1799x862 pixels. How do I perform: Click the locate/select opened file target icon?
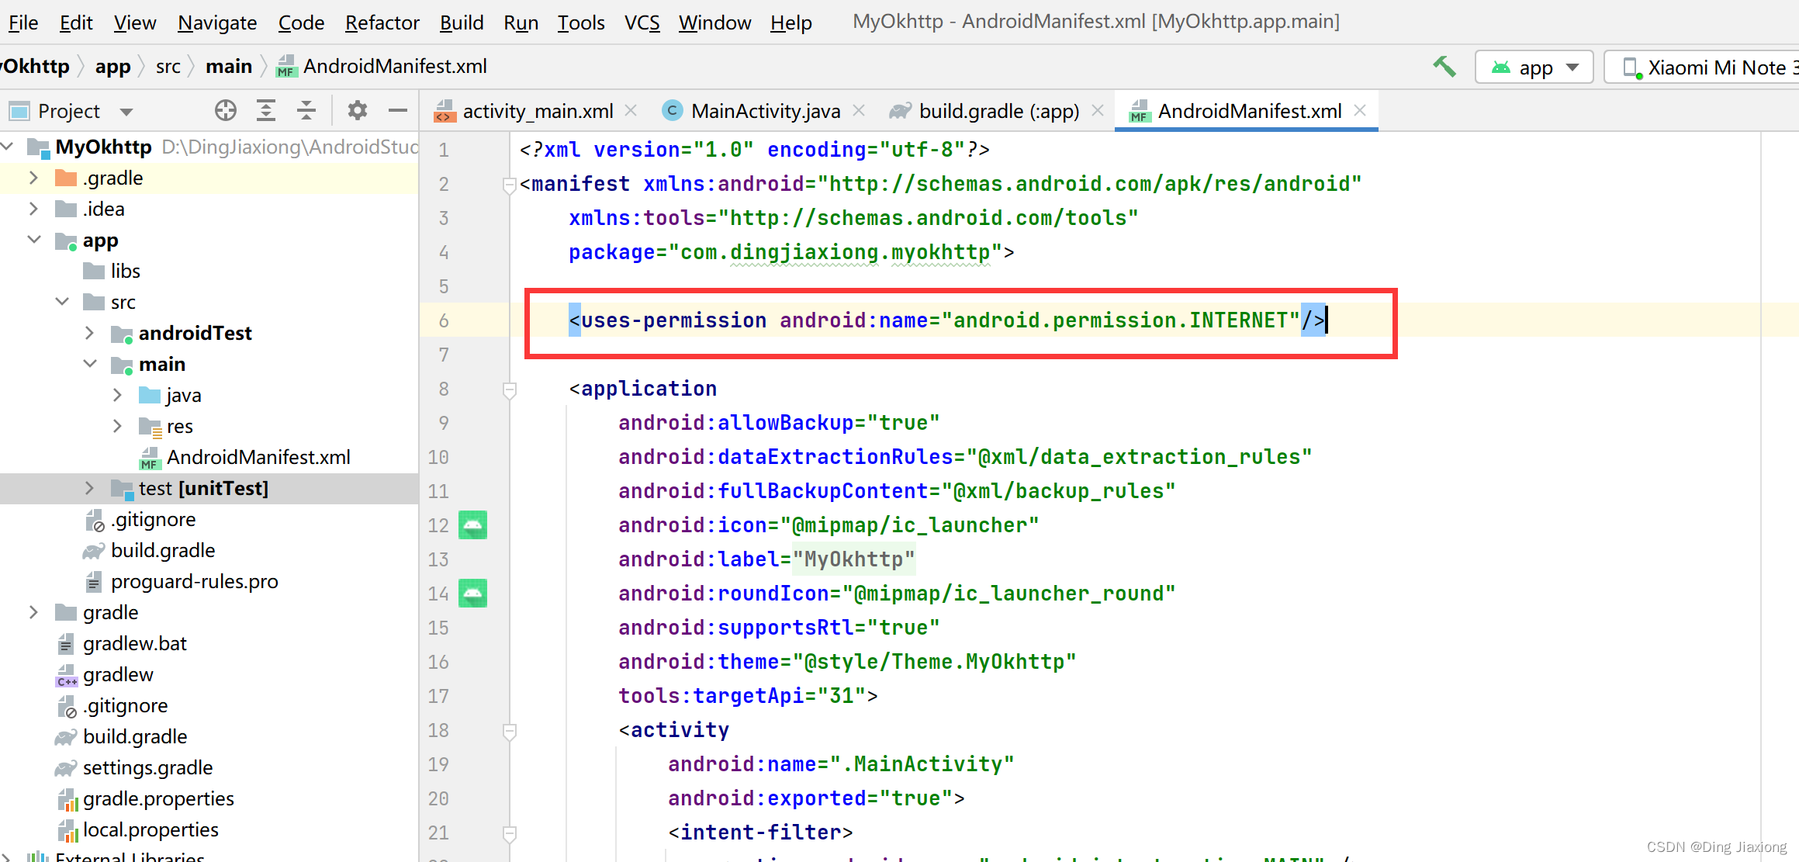(x=226, y=111)
